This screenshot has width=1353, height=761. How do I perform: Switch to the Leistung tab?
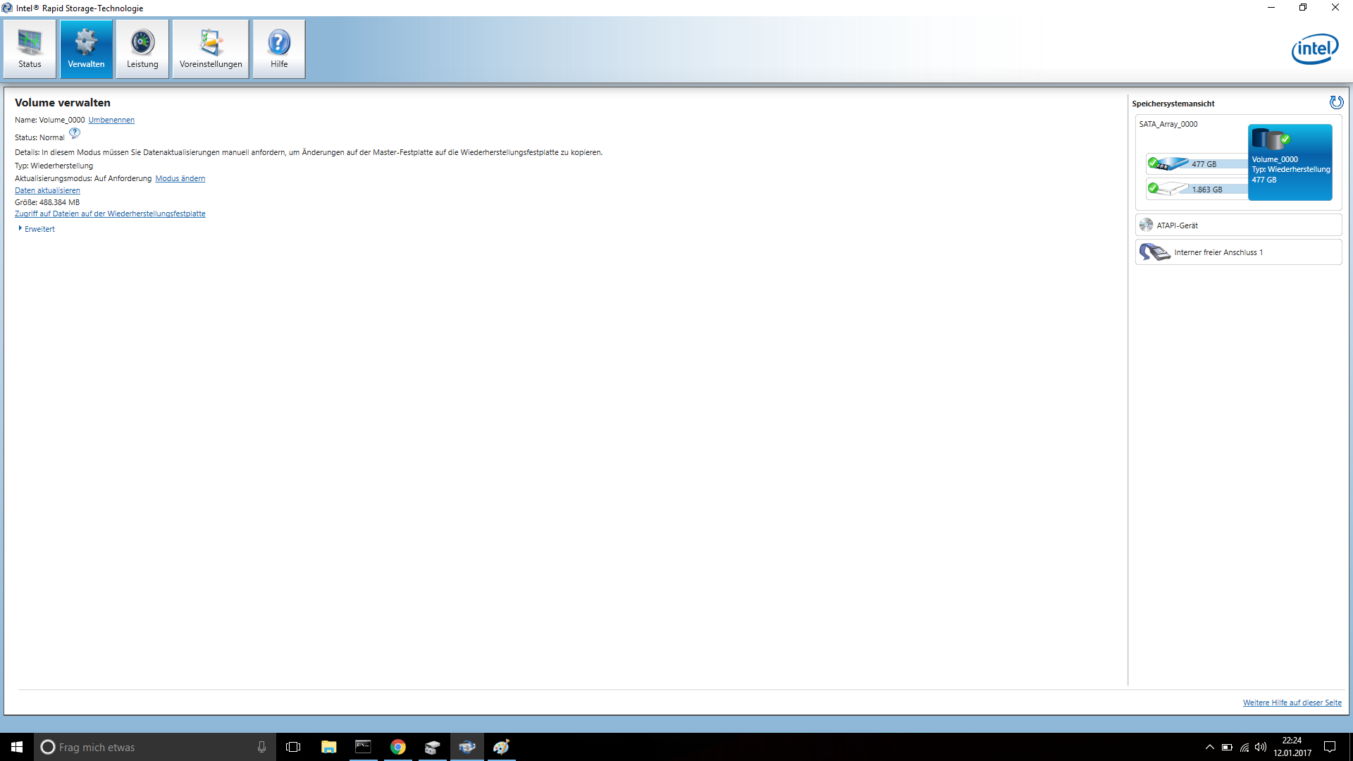point(142,49)
